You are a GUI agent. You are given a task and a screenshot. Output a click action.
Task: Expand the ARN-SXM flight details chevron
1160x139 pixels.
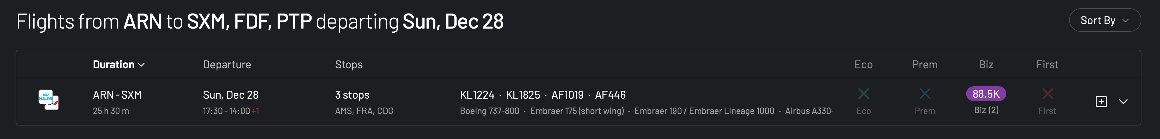coord(1123,102)
